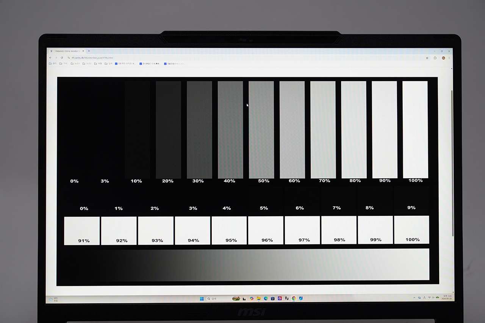Viewport: 485px width, 323px height.
Task: Open the 뉴스1 bookmark folder
Action: [75, 64]
